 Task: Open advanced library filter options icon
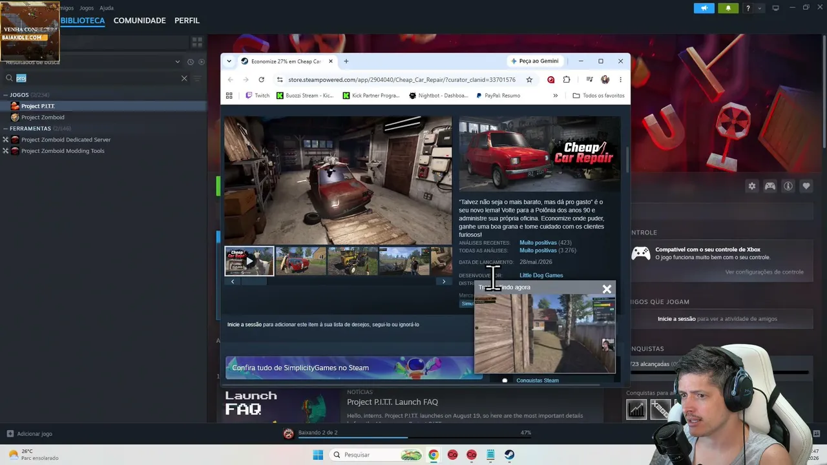click(197, 78)
